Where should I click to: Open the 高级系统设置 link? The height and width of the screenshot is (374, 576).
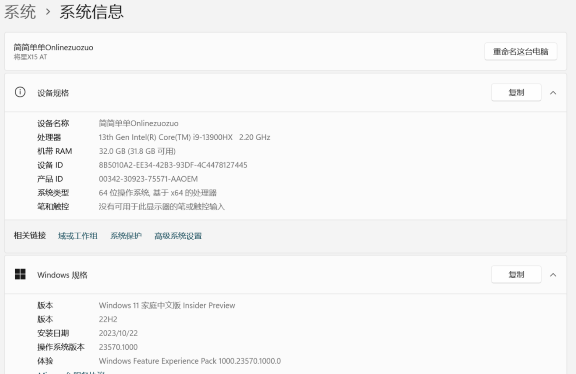[178, 236]
